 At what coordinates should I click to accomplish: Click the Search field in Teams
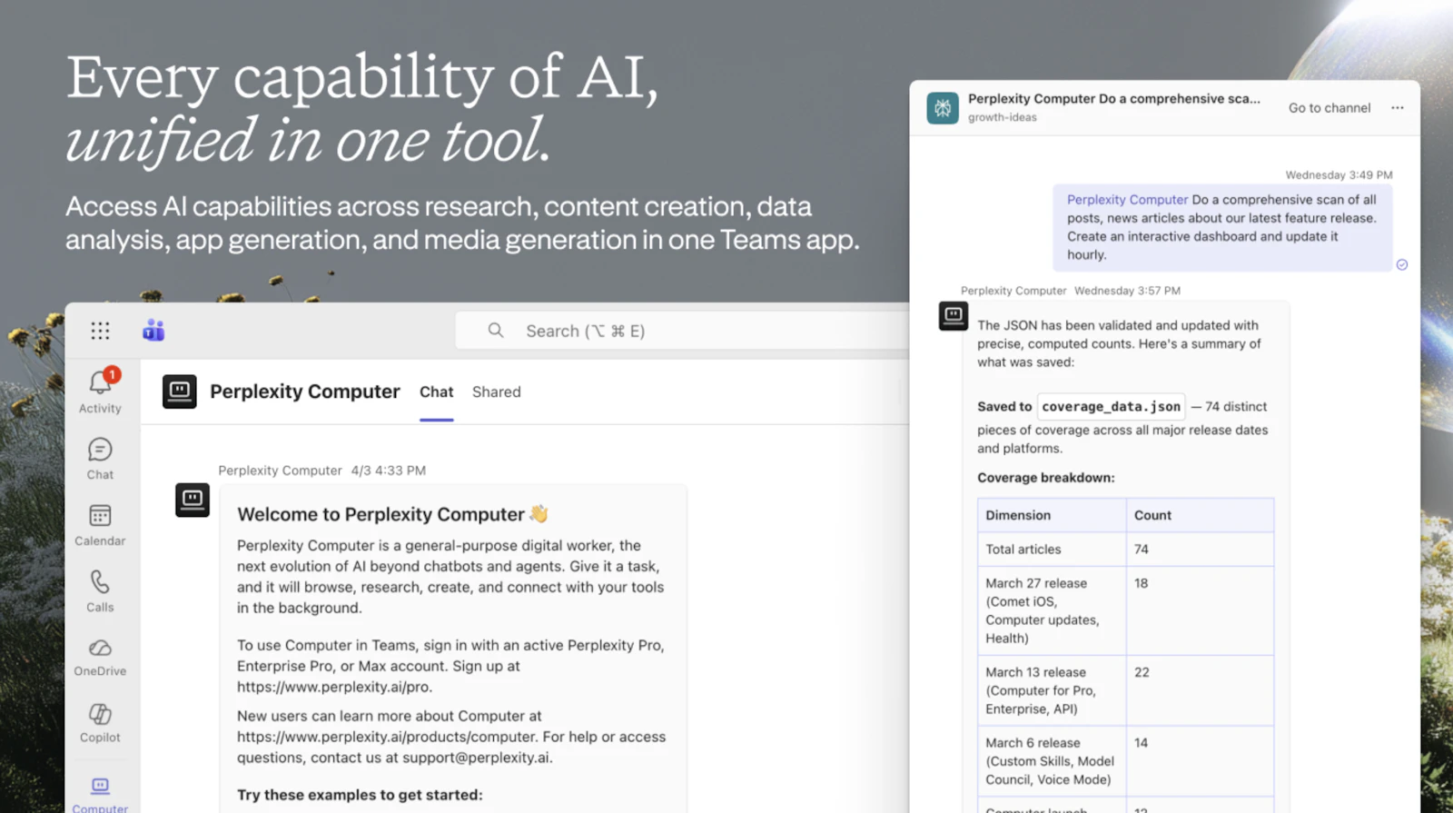(682, 331)
